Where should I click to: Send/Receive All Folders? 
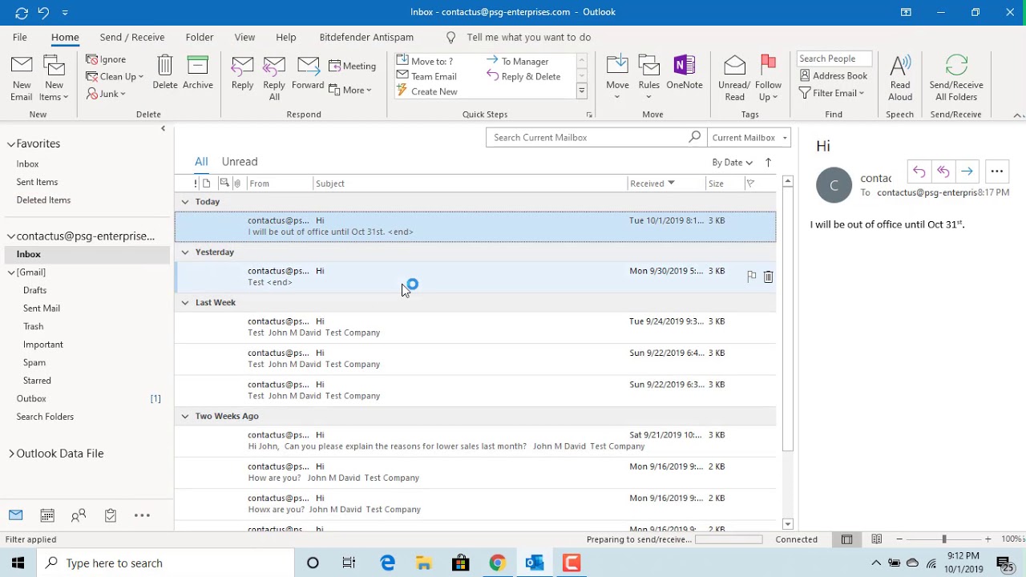(956, 79)
